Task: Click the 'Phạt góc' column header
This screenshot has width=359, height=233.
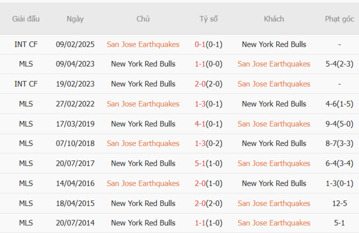Action: (339, 19)
